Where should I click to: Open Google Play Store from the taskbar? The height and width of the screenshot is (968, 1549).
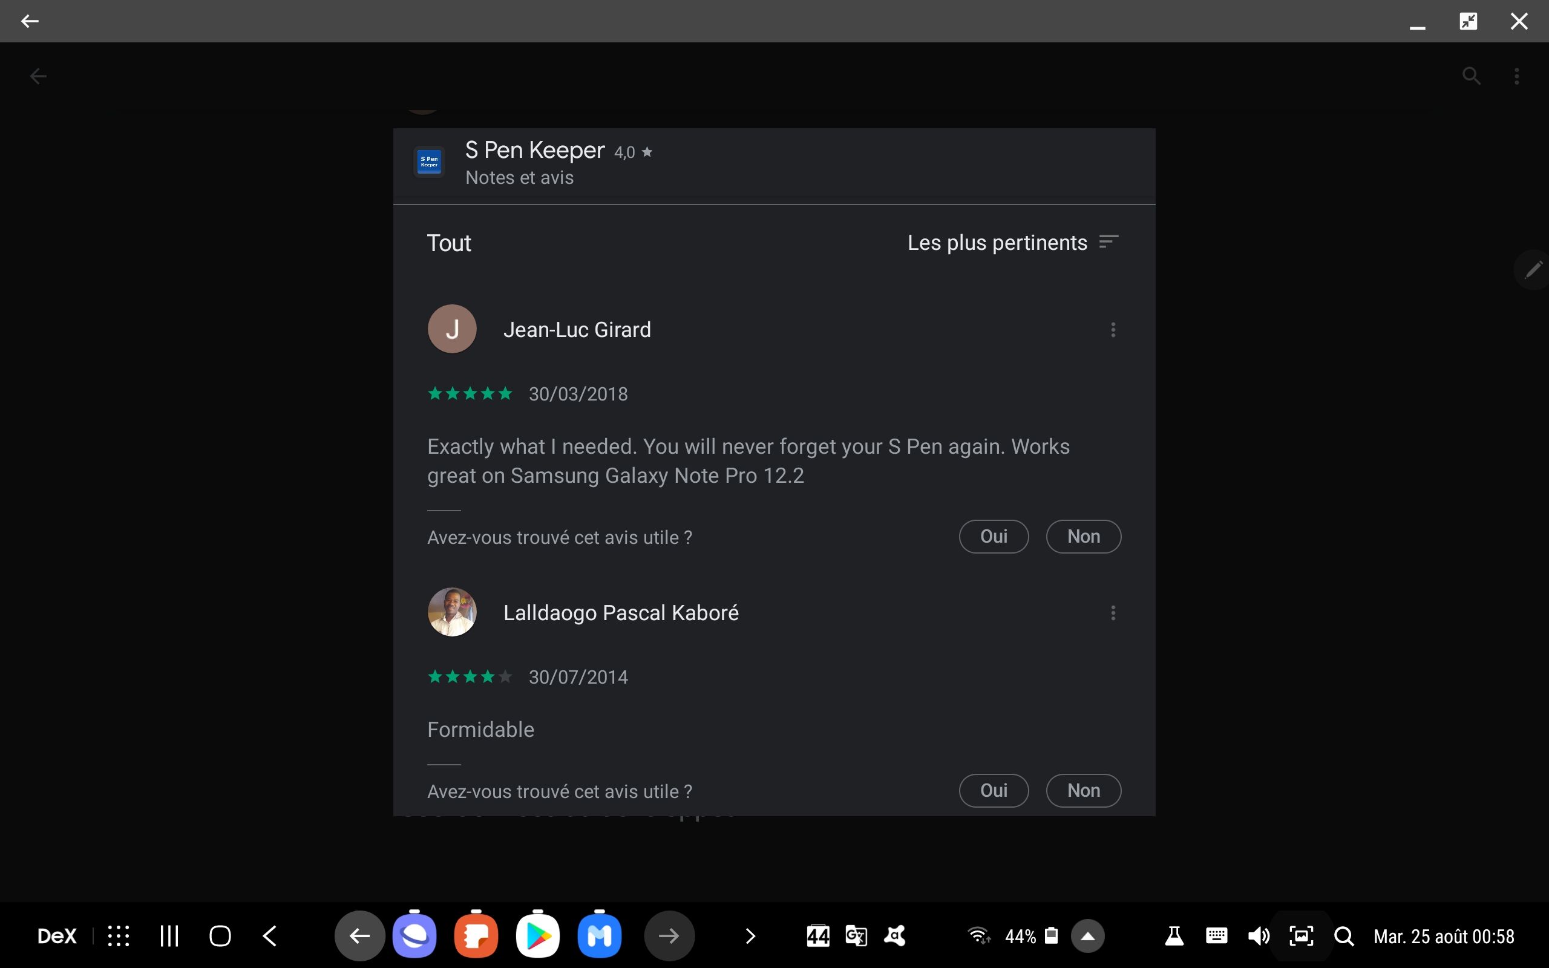tap(537, 936)
